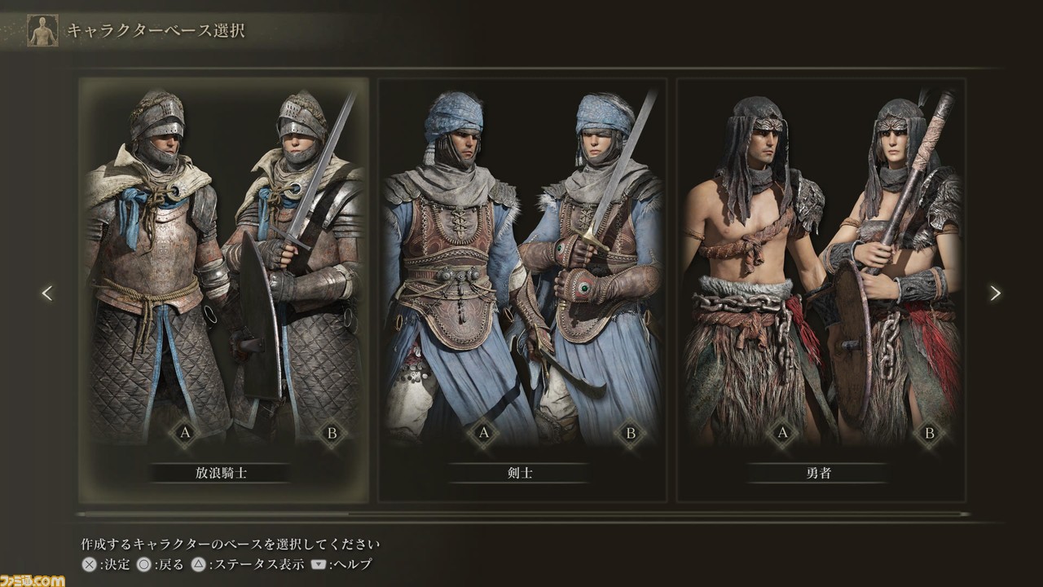Select the 勇者 class label
Viewport: 1043px width, 587px height.
coord(818,473)
